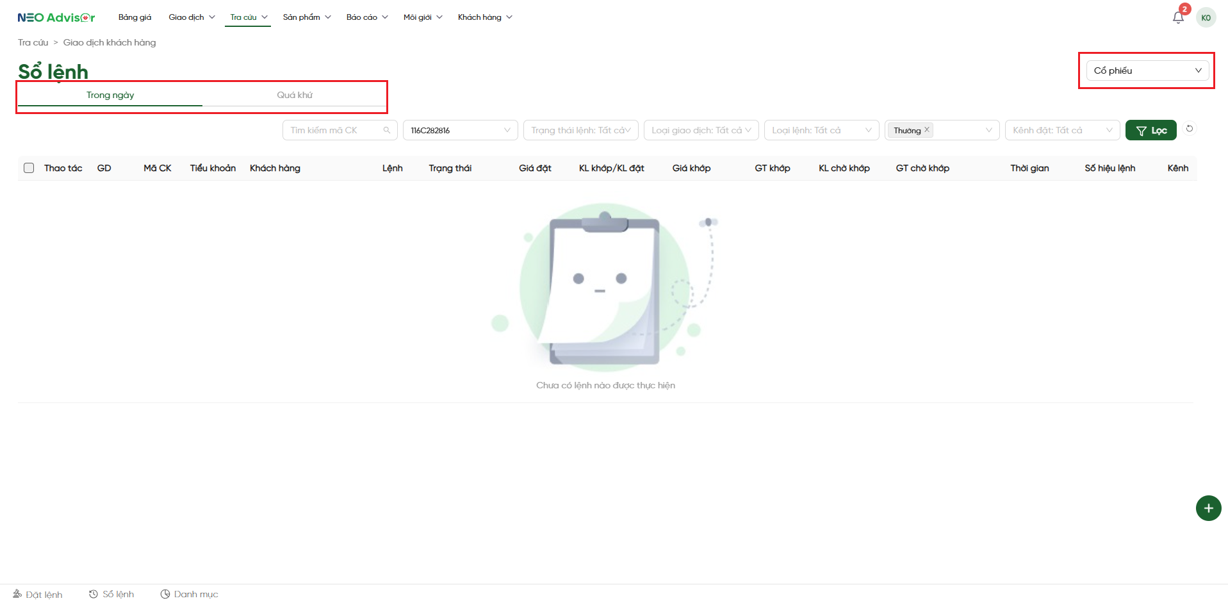The width and height of the screenshot is (1228, 603).
Task: Open the notifications bell icon
Action: (1177, 17)
